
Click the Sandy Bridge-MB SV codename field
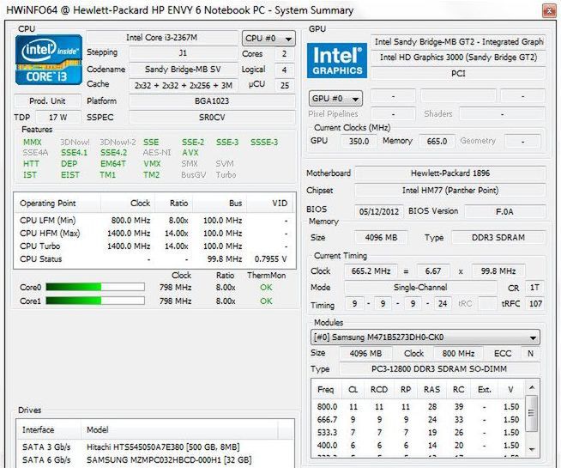click(x=183, y=69)
